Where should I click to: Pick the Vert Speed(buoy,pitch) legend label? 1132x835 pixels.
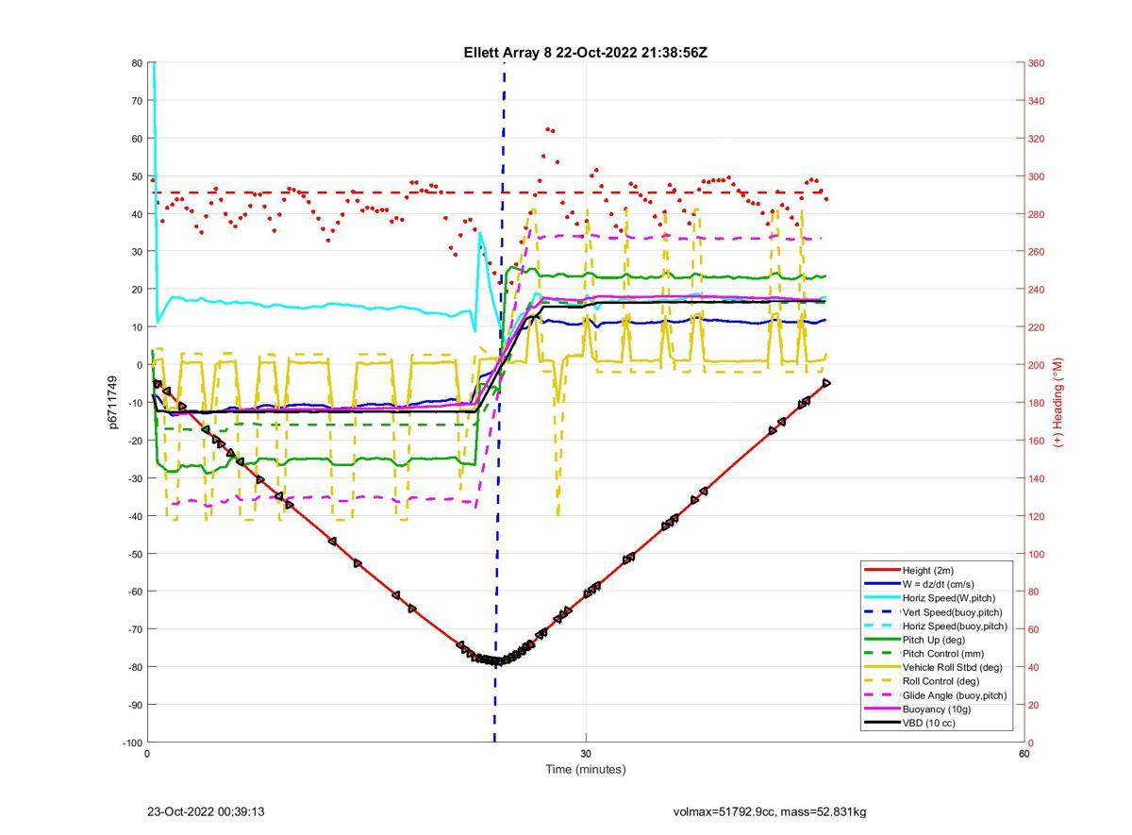pyautogui.click(x=953, y=611)
